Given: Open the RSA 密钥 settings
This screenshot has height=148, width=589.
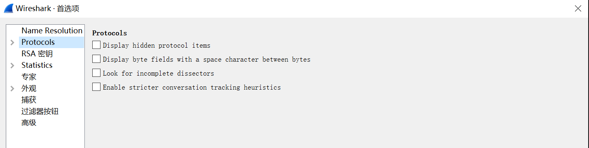Looking at the screenshot, I should click(37, 54).
